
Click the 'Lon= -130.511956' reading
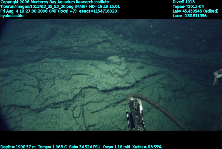[190, 16]
